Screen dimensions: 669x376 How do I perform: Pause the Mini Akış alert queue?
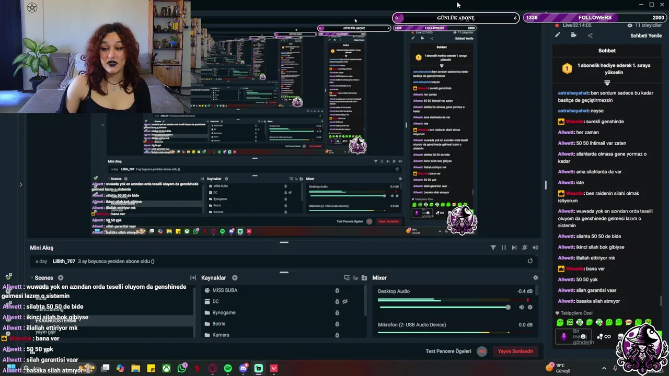point(504,248)
